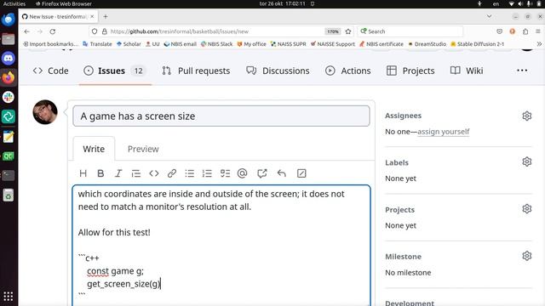545x306 pixels.
Task: Close the New Issue browser tab
Action: pyautogui.click(x=92, y=16)
